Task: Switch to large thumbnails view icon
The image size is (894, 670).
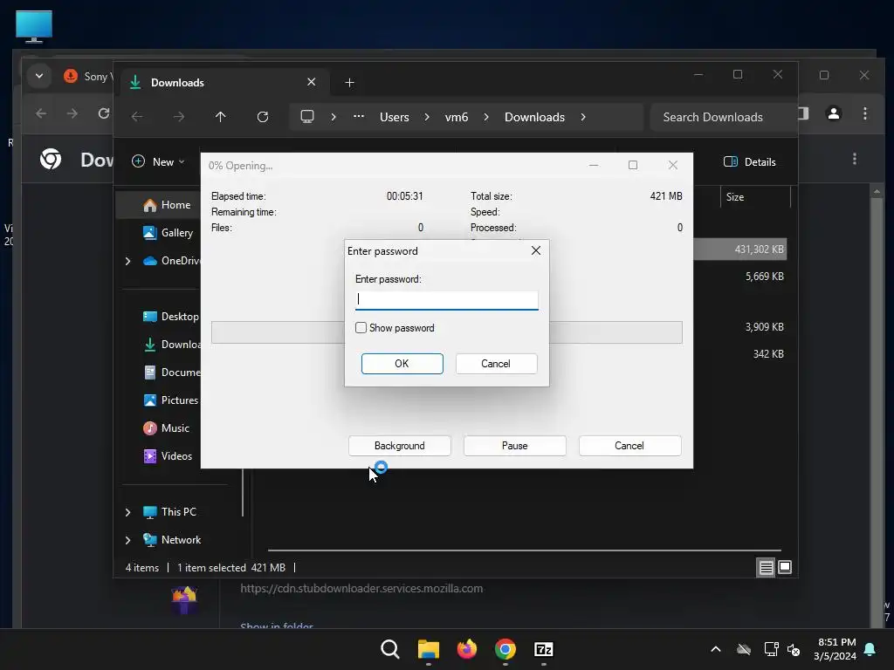Action: [x=785, y=567]
